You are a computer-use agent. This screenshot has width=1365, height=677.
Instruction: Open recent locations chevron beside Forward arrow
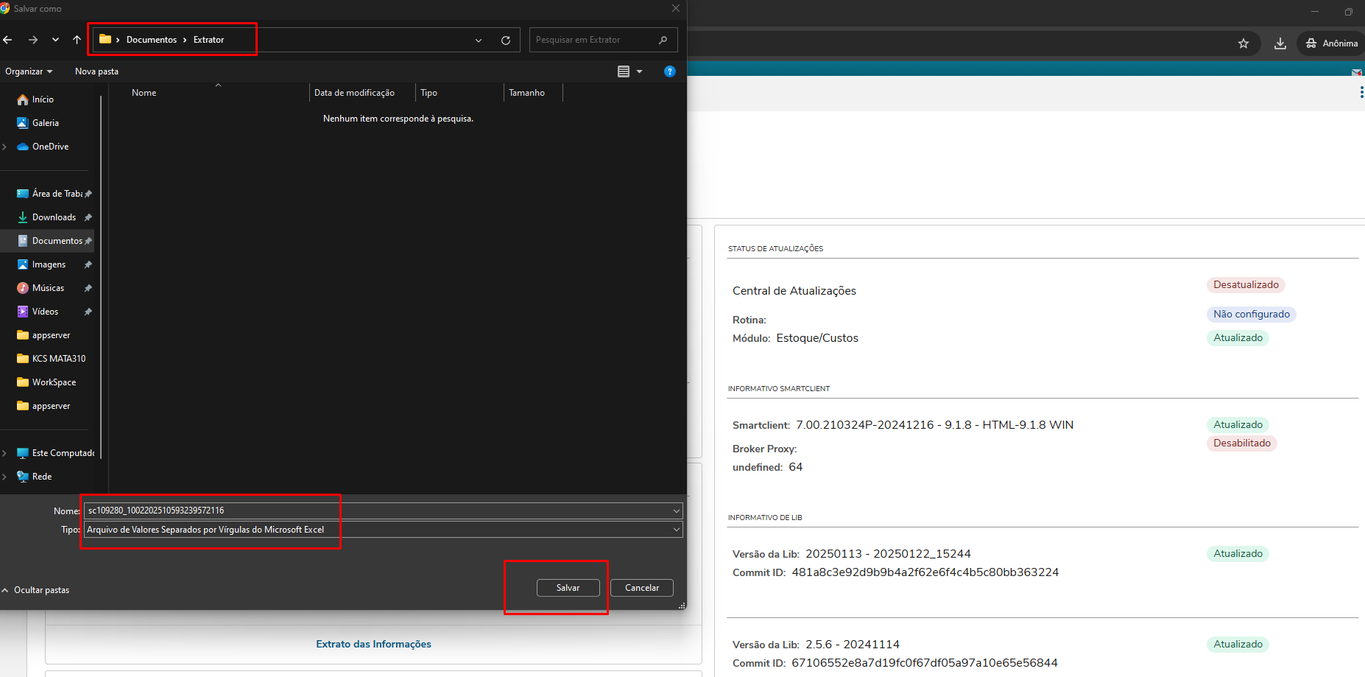pyautogui.click(x=55, y=40)
